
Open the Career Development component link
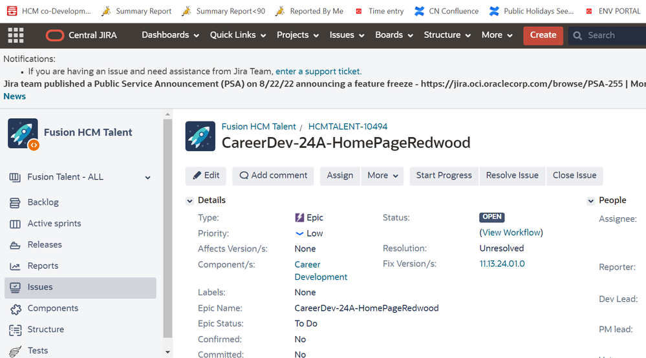point(321,271)
